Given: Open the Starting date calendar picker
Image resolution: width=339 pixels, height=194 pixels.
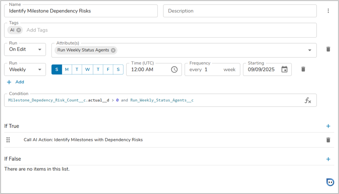Looking at the screenshot, I should click(x=284, y=70).
